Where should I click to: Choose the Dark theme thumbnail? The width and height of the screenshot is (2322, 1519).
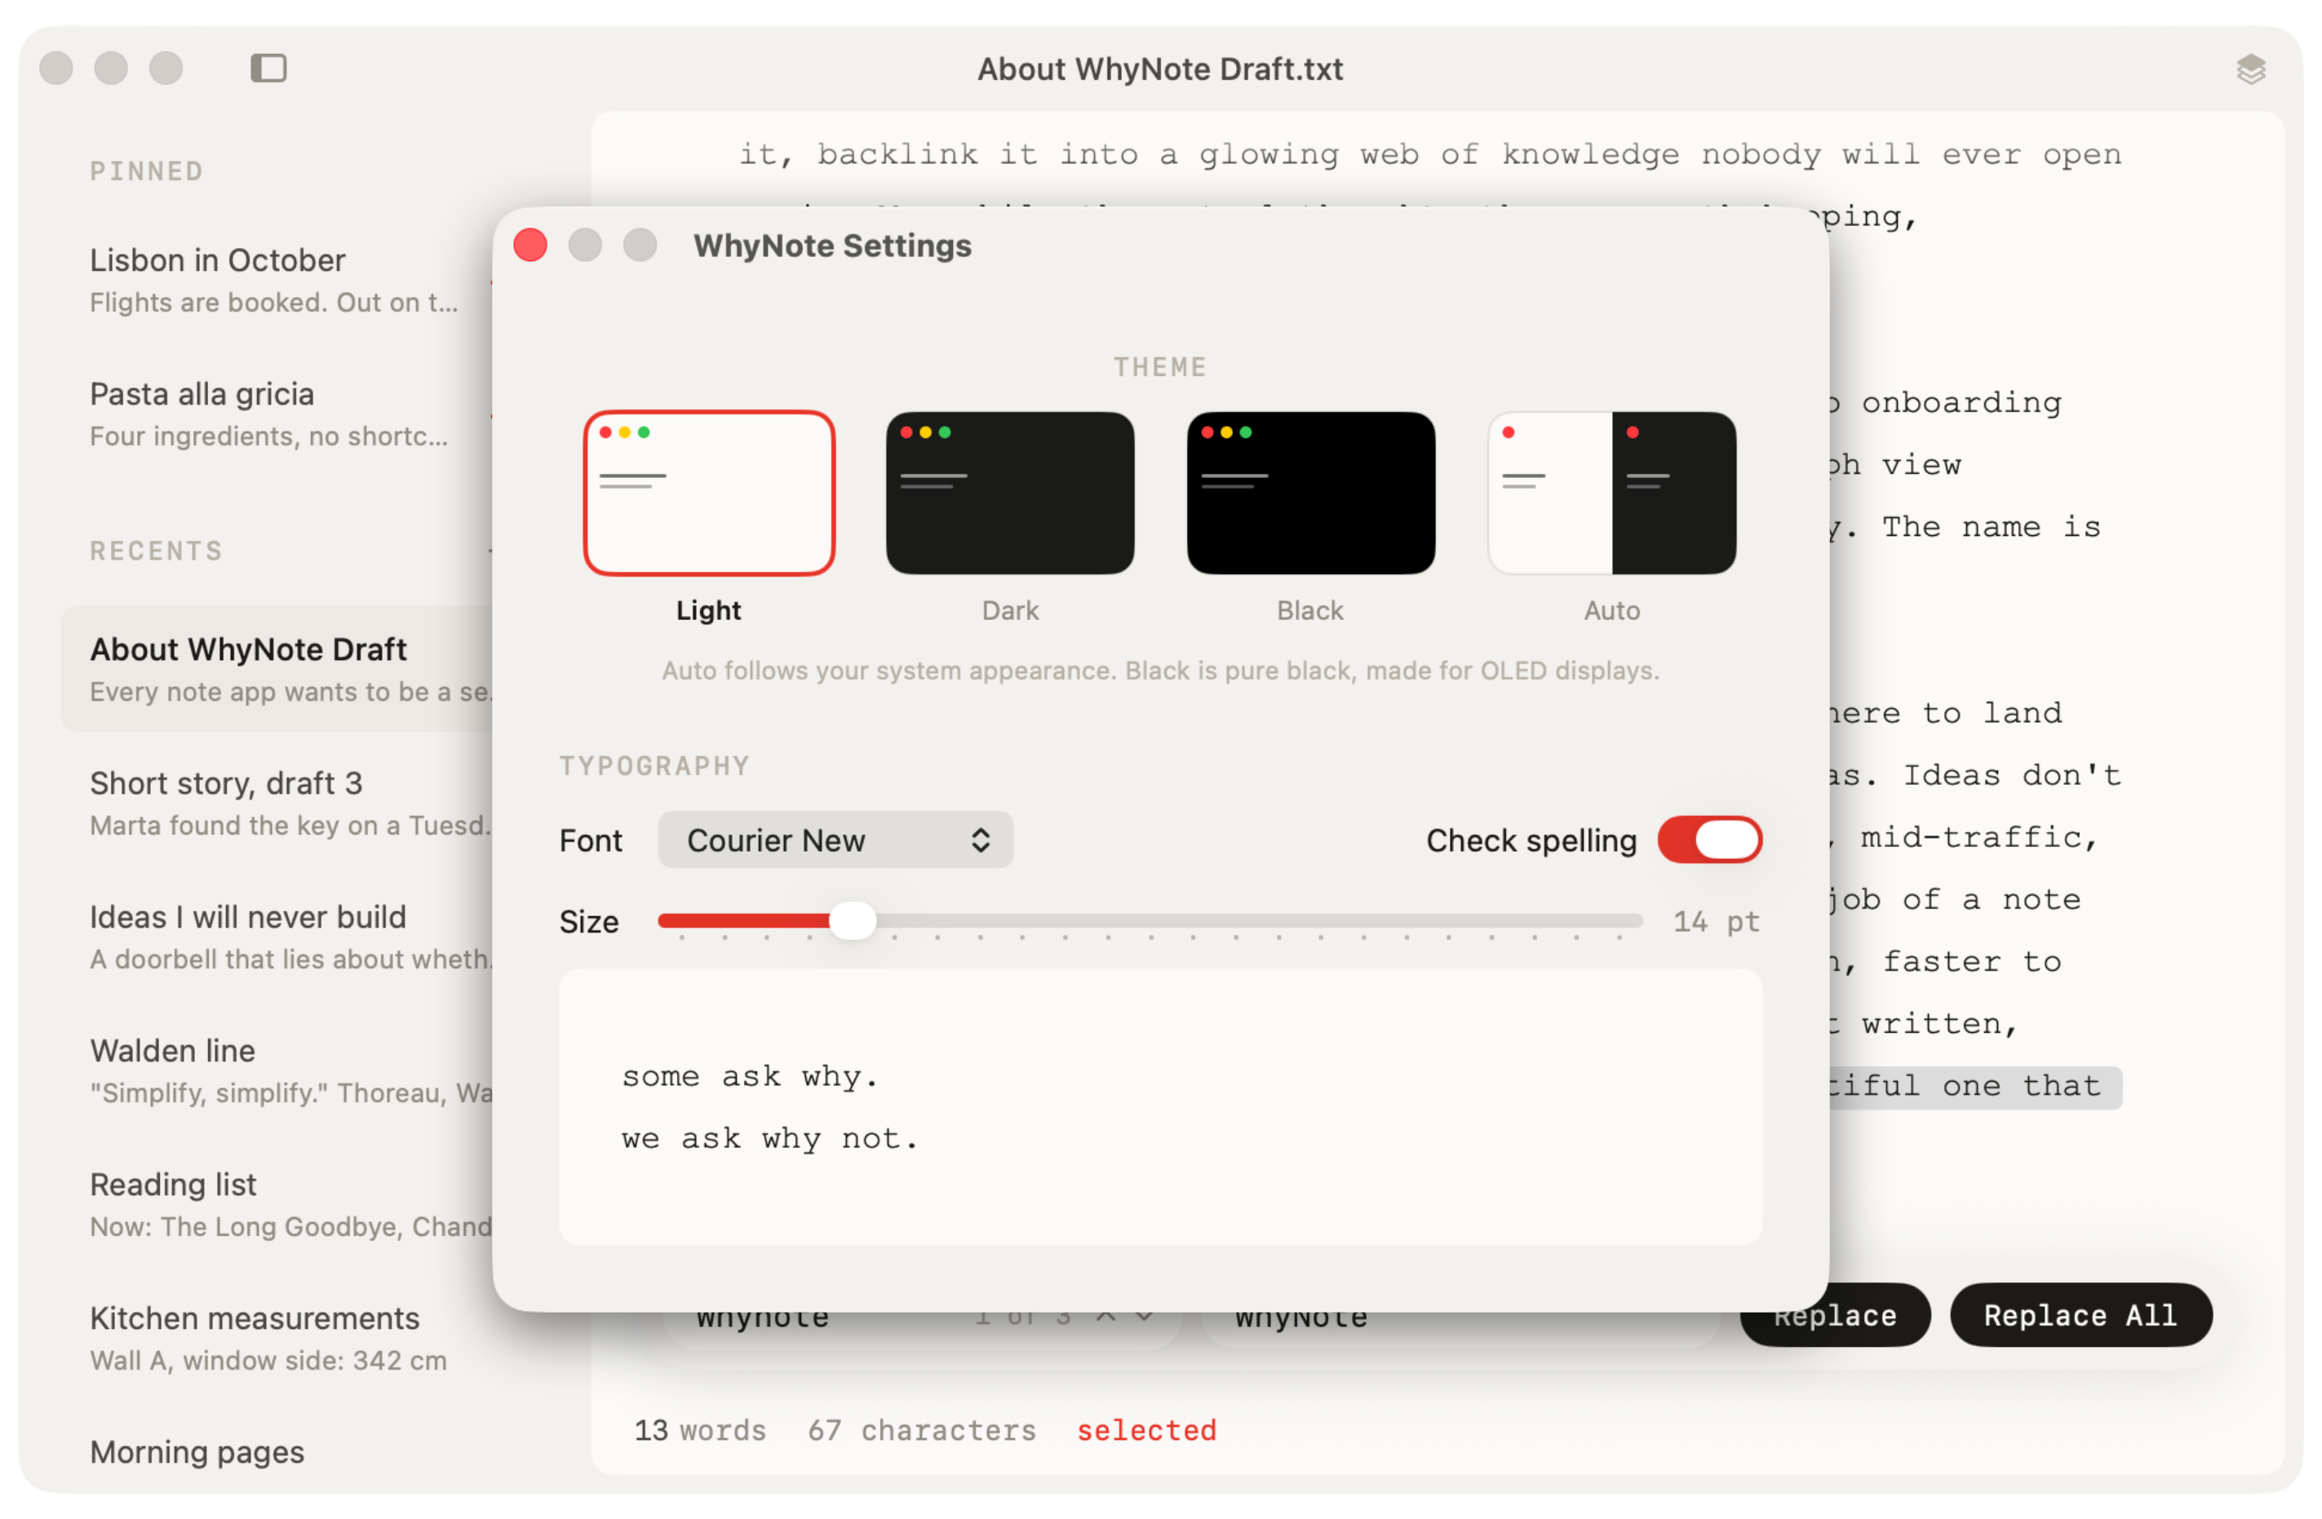[1010, 493]
